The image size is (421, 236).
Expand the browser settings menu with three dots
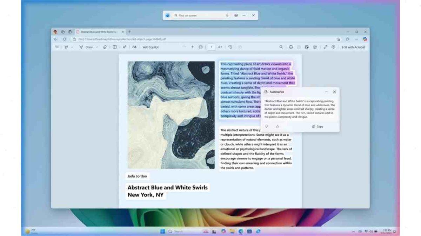357,40
